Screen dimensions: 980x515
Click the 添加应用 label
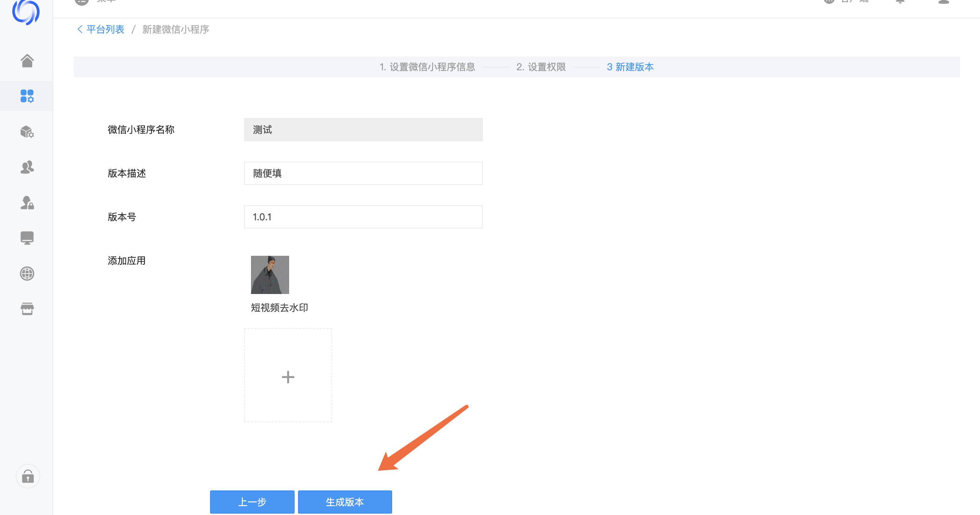tap(127, 261)
